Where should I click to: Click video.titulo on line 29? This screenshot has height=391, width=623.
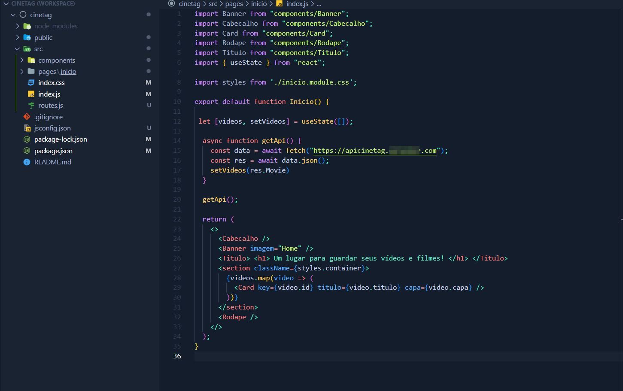[373, 288]
